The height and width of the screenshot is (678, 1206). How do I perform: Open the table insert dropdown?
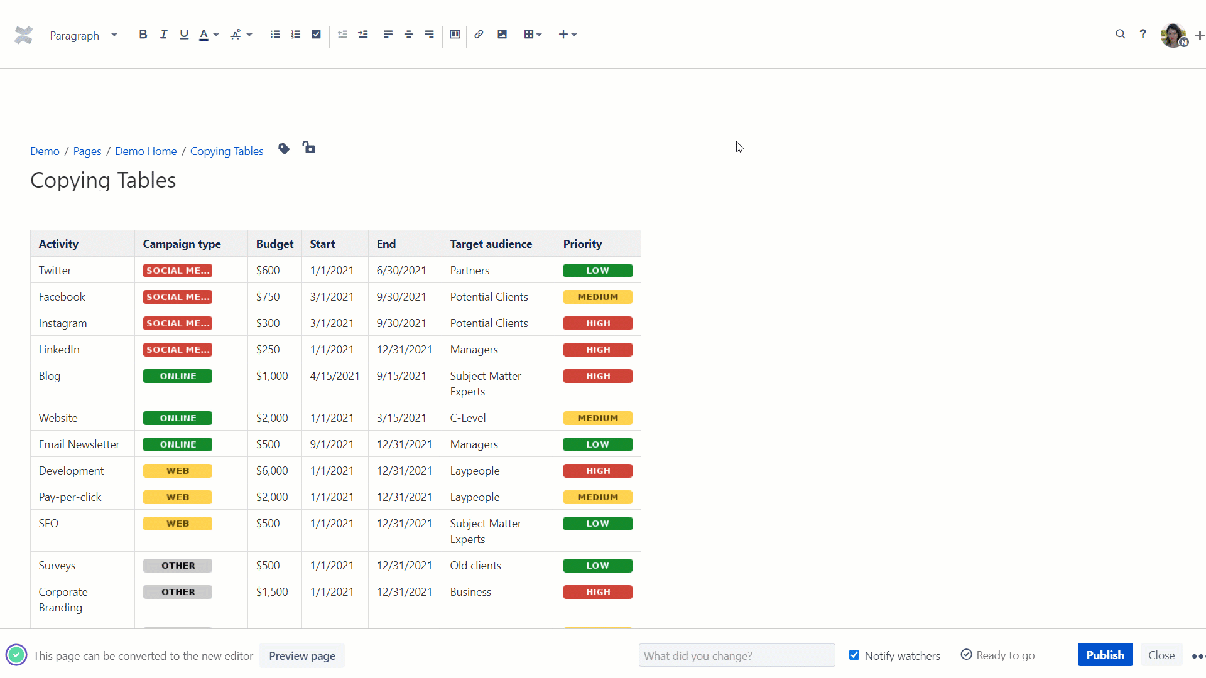point(533,35)
